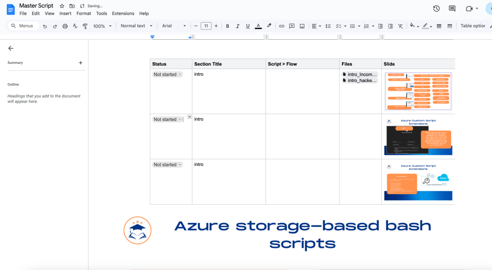This screenshot has width=492, height=270.
Task: Click the font size 11 field
Action: 206,26
